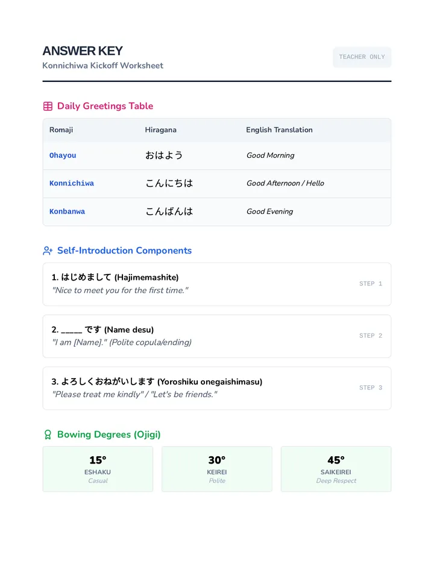The height and width of the screenshot is (561, 434).
Task: Click the Deep Respect description
Action: coord(336,481)
